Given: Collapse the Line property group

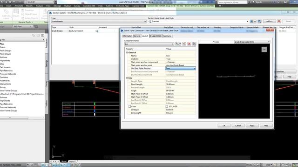Looking at the screenshot, I should pos(127,78).
